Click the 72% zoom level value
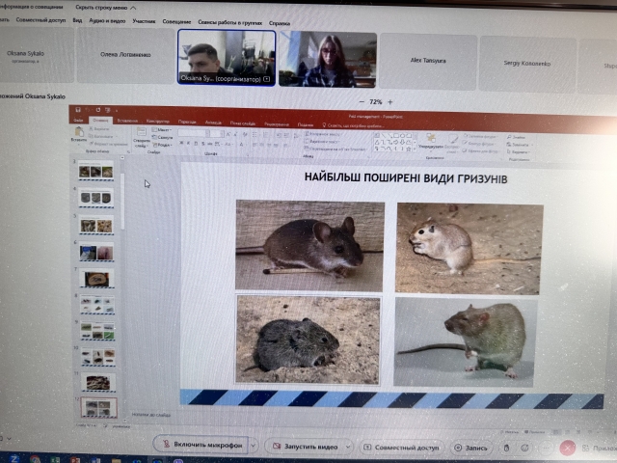 point(376,102)
